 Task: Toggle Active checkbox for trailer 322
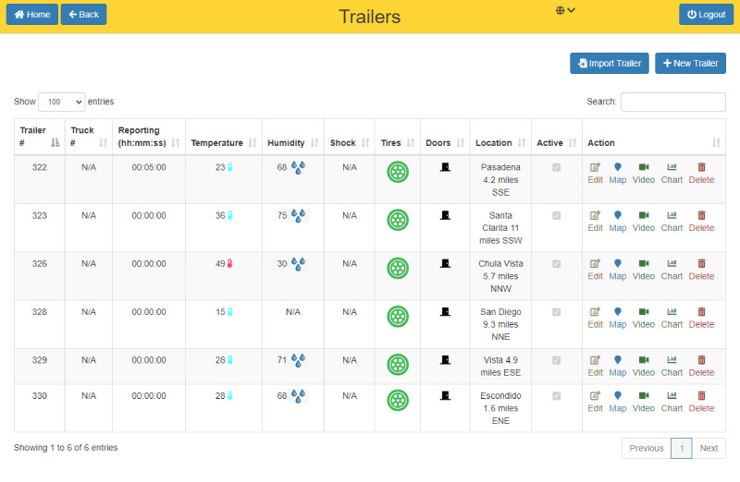pos(557,167)
